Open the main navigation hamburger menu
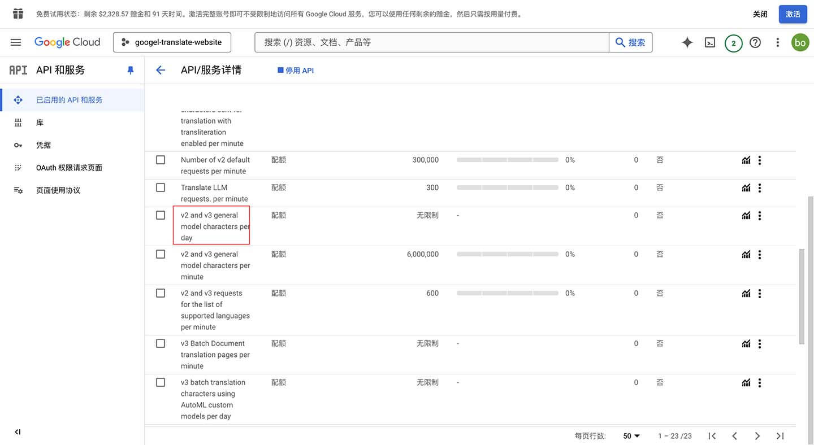Screen dimensions: 814x445 tap(16, 42)
